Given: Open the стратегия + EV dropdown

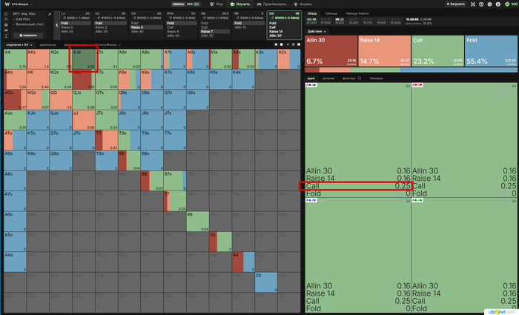Looking at the screenshot, I should tap(19, 44).
